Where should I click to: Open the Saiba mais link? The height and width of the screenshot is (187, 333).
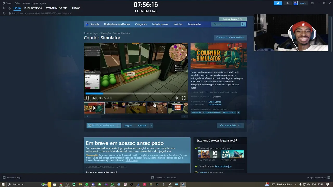[x=132, y=161]
